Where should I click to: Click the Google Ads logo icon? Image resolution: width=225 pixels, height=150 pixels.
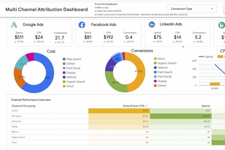(x=14, y=25)
